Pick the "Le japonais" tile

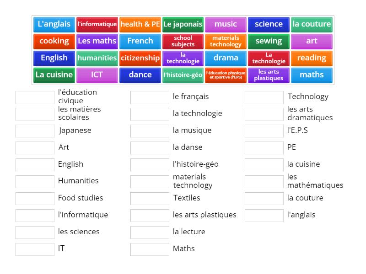pyautogui.click(x=183, y=24)
